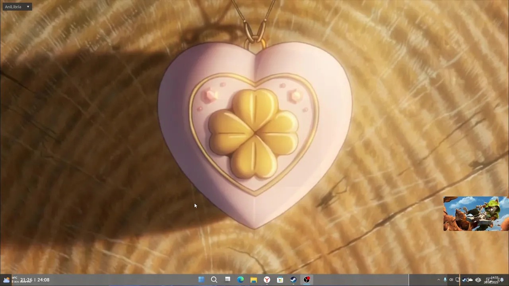Open Microsoft Store from the taskbar
The image size is (509, 286).
coord(280,280)
